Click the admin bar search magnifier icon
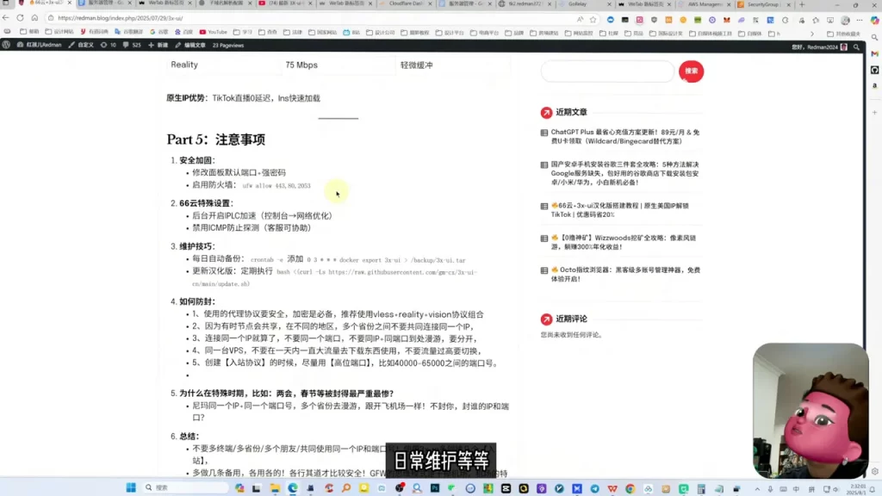This screenshot has height=496, width=882. click(x=857, y=47)
